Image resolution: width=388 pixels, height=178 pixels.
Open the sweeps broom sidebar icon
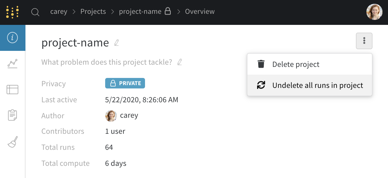[12, 142]
